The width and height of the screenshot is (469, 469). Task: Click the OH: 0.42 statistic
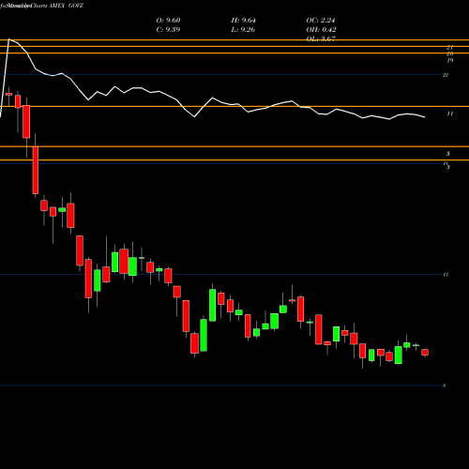(321, 30)
